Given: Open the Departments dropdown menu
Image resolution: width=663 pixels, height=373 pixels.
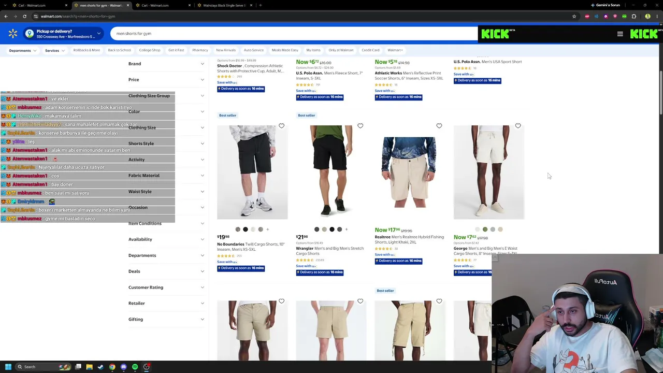Looking at the screenshot, I should coord(23,50).
